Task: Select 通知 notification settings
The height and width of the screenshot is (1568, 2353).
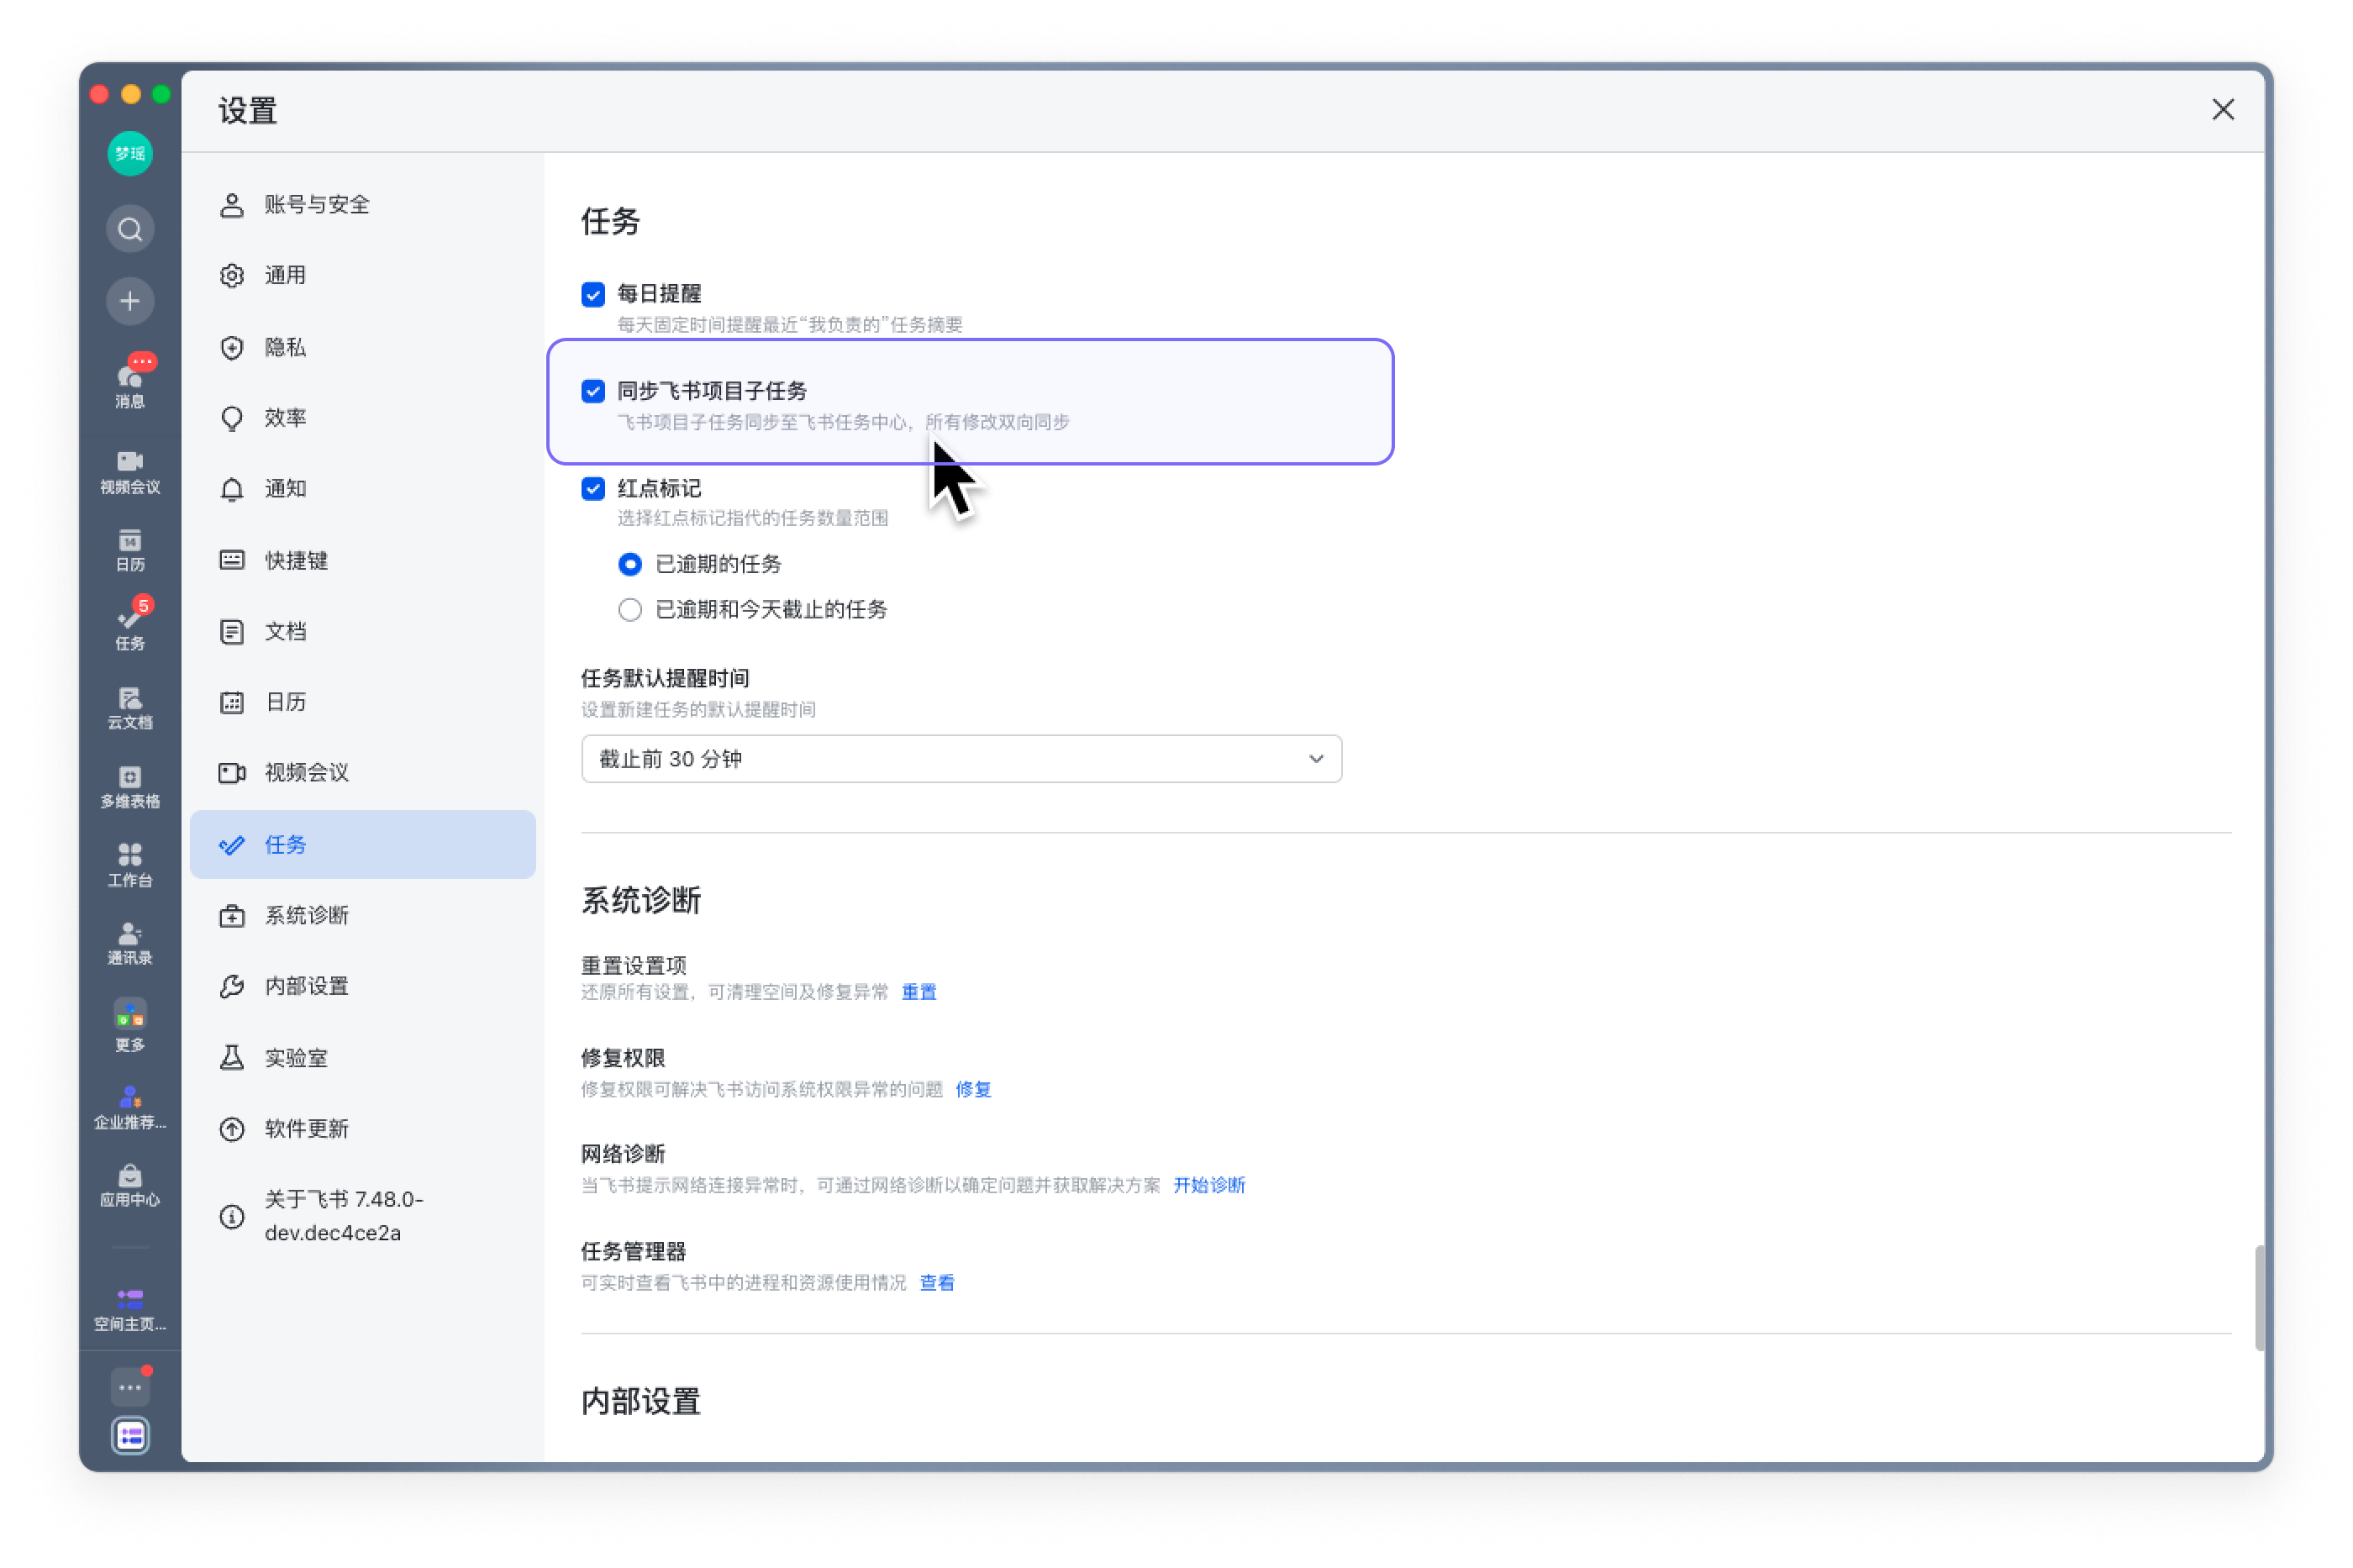Action: 362,488
